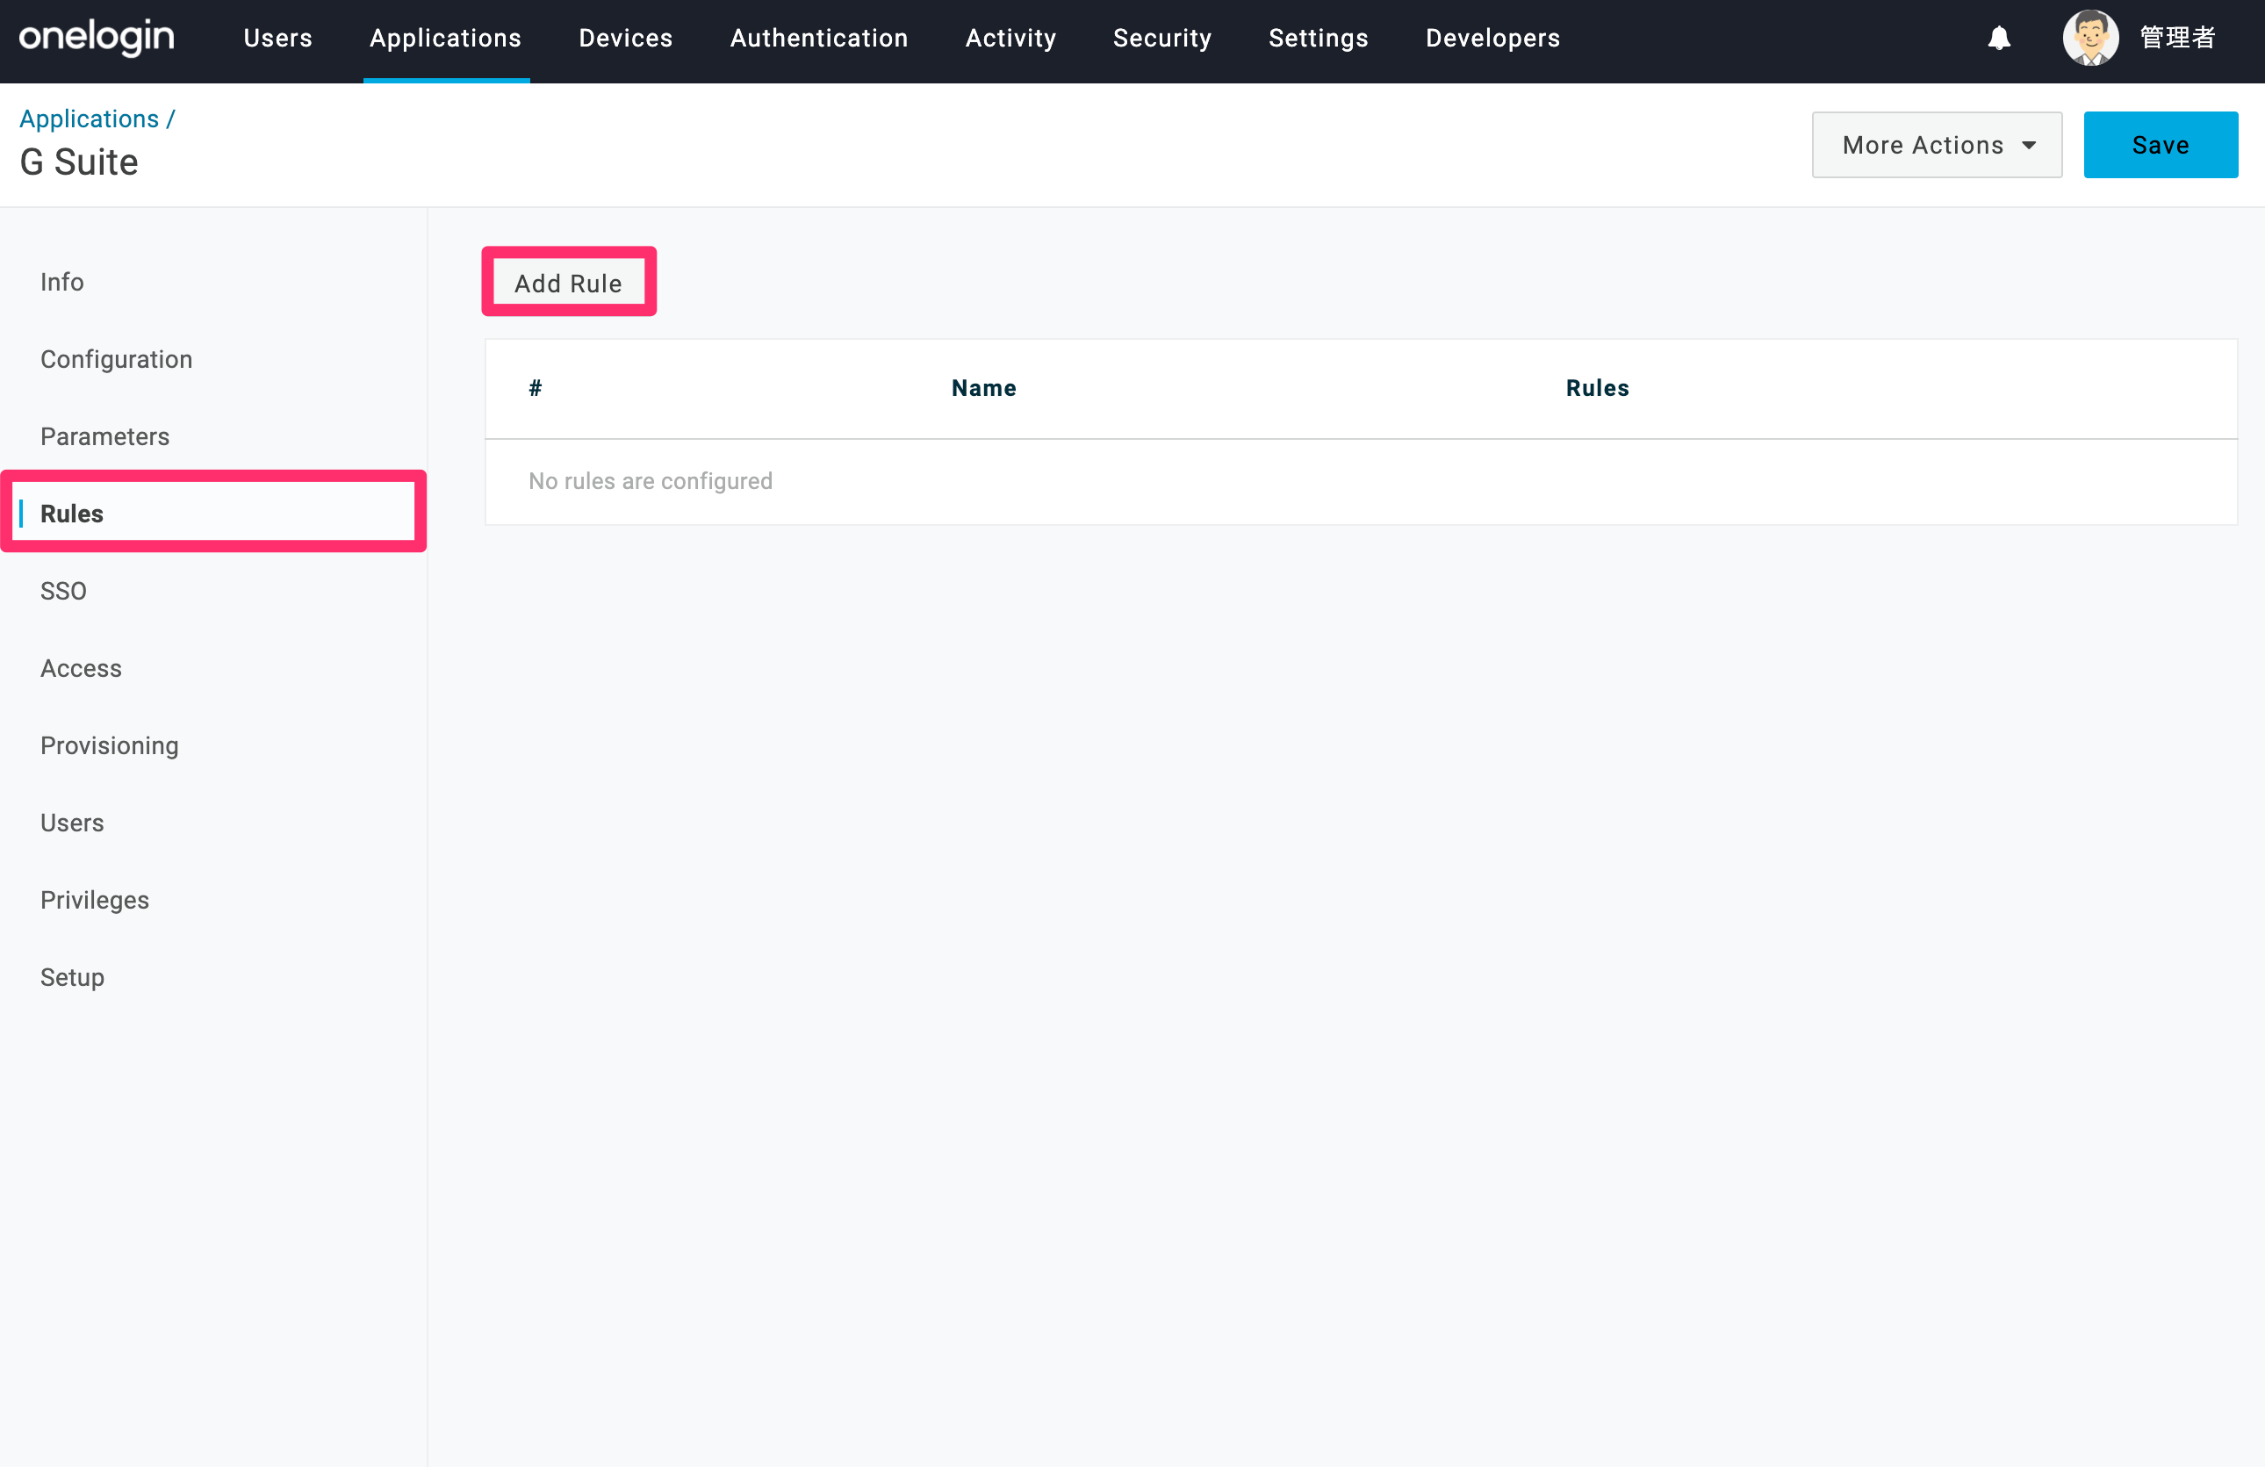Click the OneLogin logo
The image size is (2265, 1467).
click(x=96, y=37)
